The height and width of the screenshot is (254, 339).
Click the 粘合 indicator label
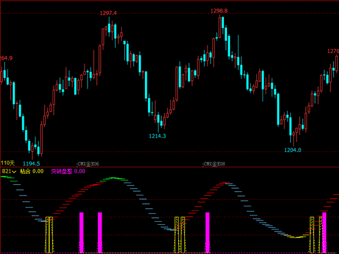pos(25,172)
